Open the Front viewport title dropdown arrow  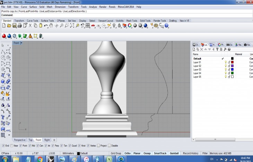click(21, 43)
